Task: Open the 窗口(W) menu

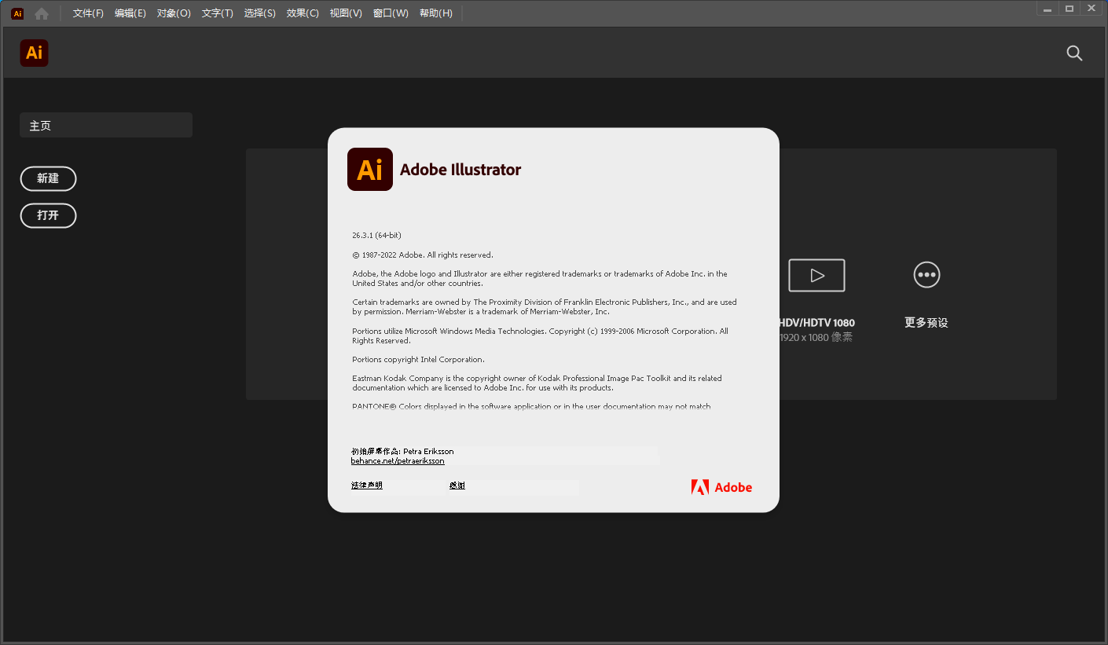Action: pos(391,13)
